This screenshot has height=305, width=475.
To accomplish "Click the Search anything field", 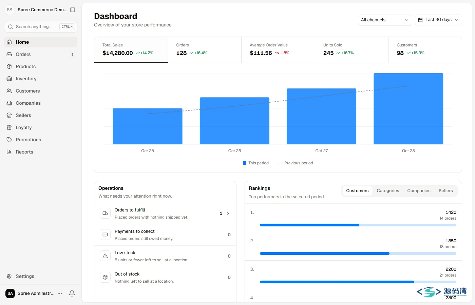I will click(x=41, y=27).
